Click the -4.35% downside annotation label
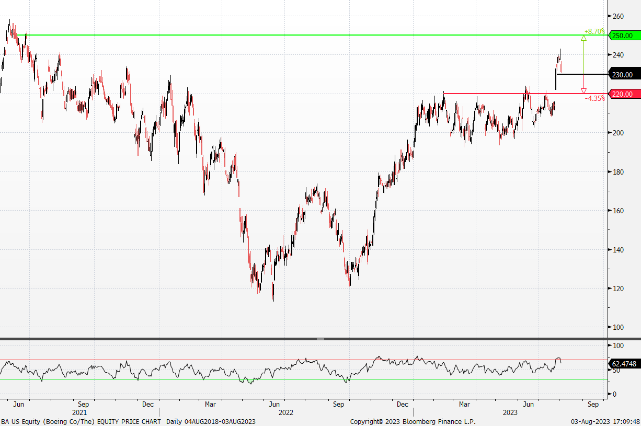 [595, 98]
